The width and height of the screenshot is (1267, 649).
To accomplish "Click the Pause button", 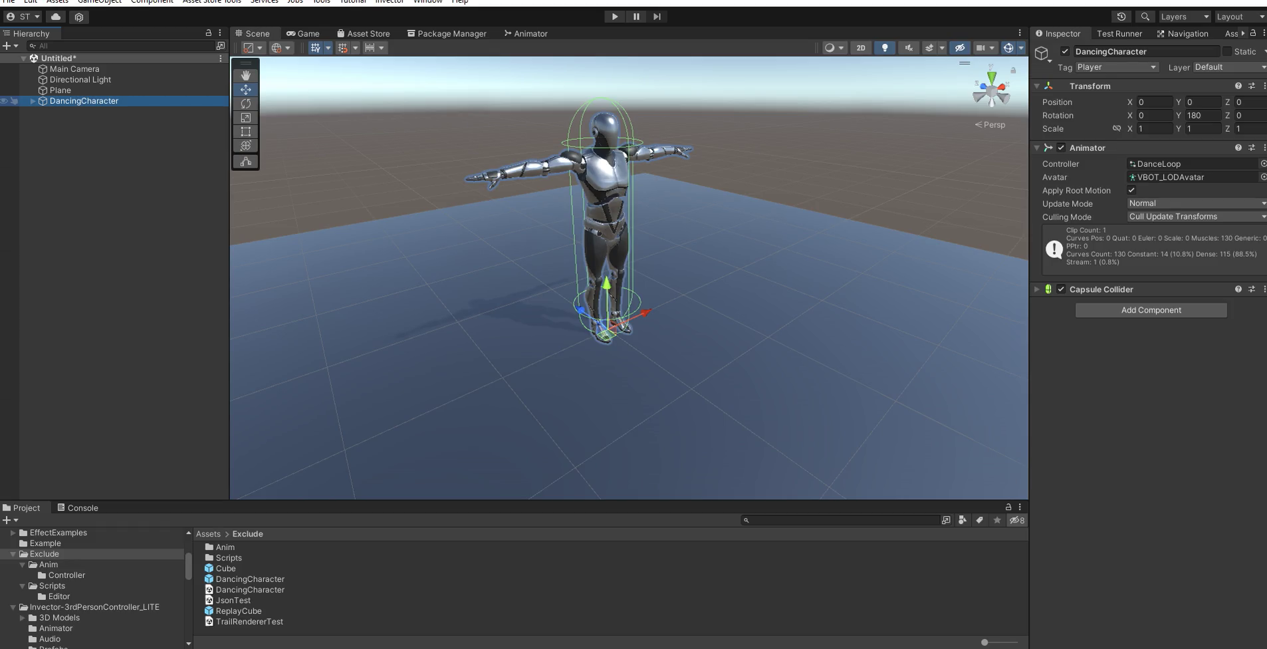I will [636, 17].
